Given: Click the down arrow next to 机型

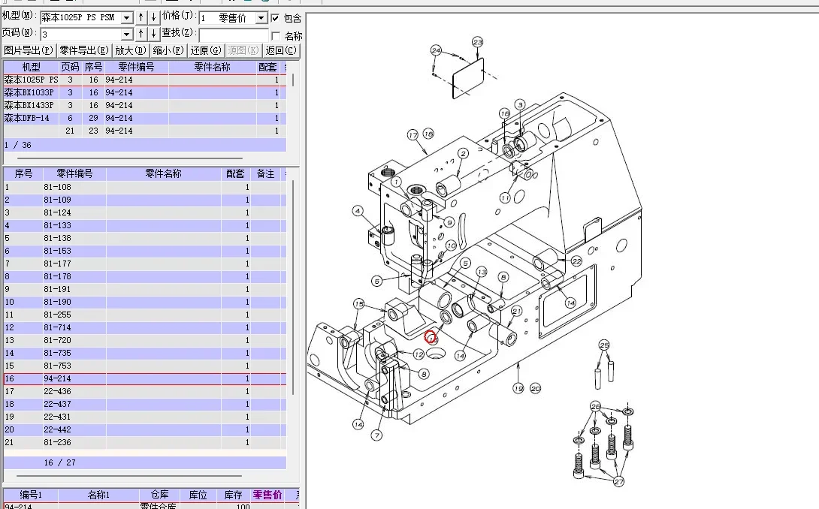Looking at the screenshot, I should point(153,18).
